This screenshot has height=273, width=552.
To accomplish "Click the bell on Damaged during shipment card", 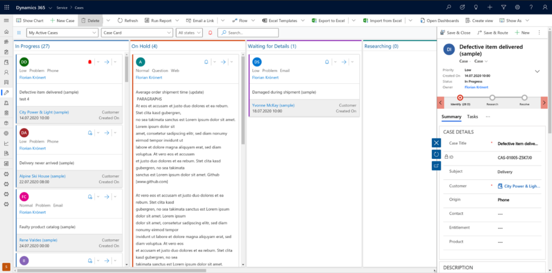I will [327, 62].
